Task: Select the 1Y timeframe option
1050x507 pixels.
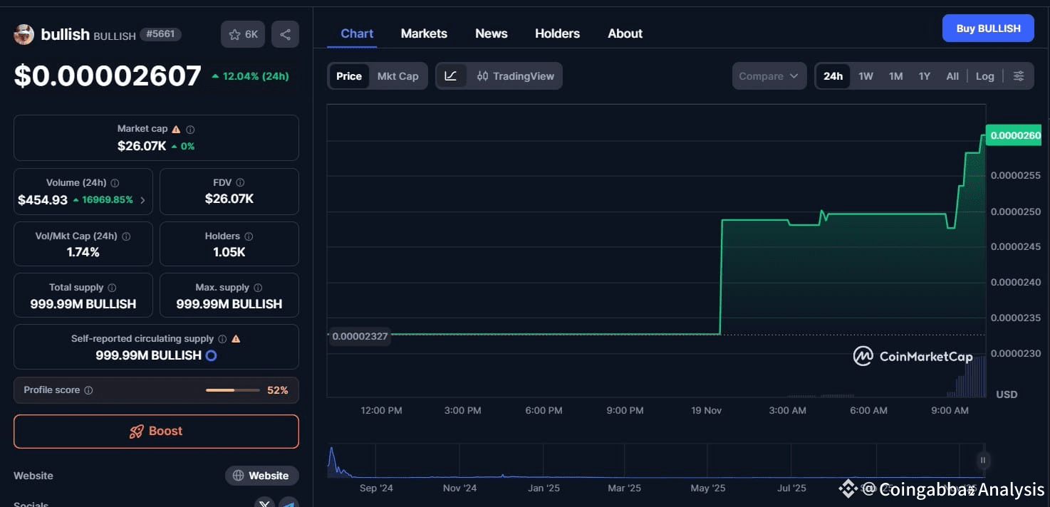Action: tap(924, 75)
